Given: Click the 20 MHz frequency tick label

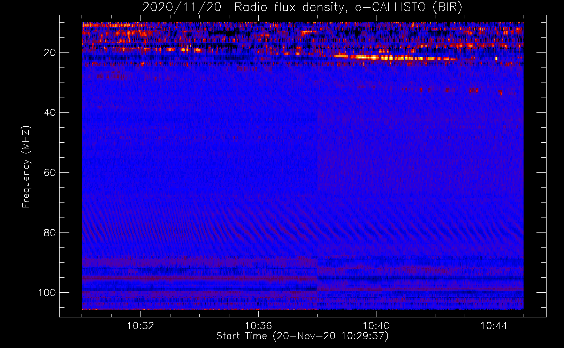Looking at the screenshot, I should pyautogui.click(x=50, y=53).
